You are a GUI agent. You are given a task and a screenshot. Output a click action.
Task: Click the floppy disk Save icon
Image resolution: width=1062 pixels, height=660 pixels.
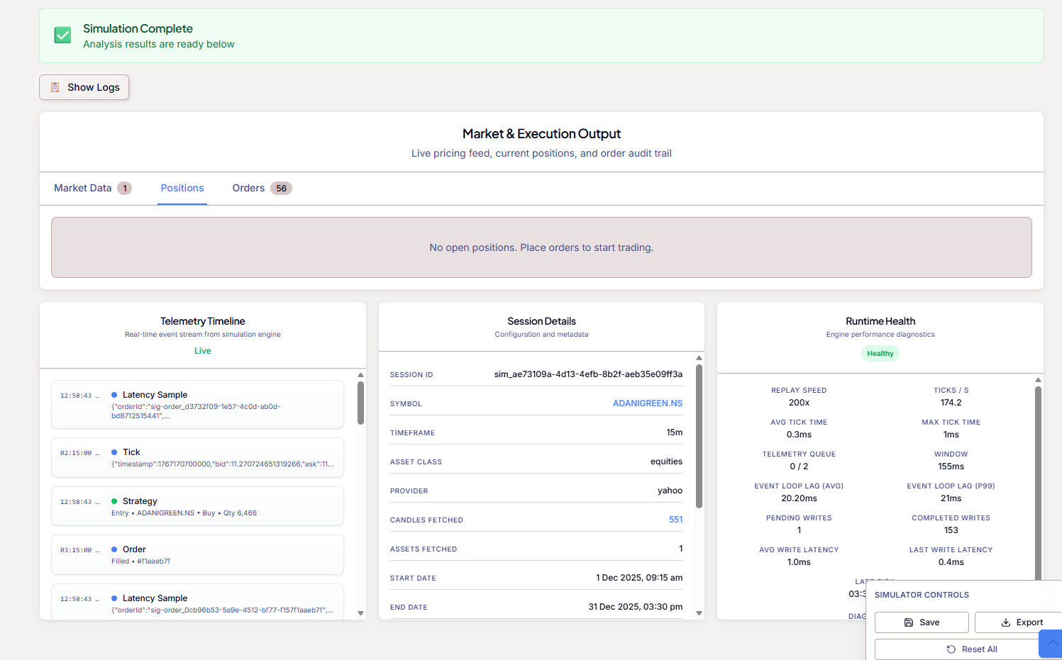coord(909,622)
